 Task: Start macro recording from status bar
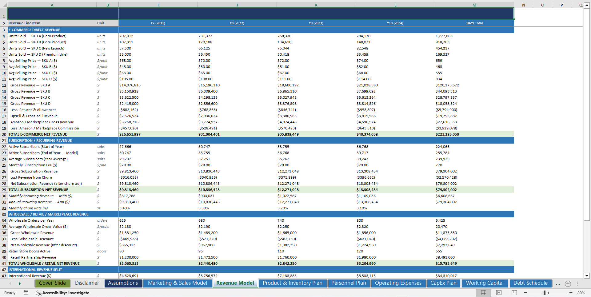(26, 293)
